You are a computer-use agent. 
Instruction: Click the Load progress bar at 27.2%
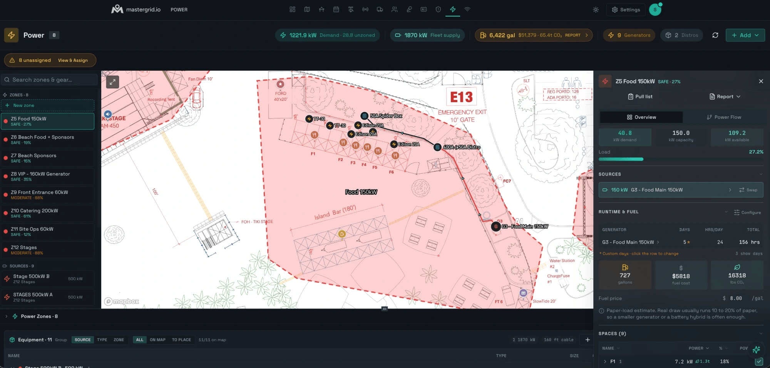pyautogui.click(x=681, y=159)
